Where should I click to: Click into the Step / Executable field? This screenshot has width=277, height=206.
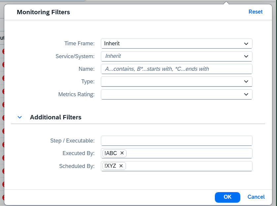click(x=177, y=141)
